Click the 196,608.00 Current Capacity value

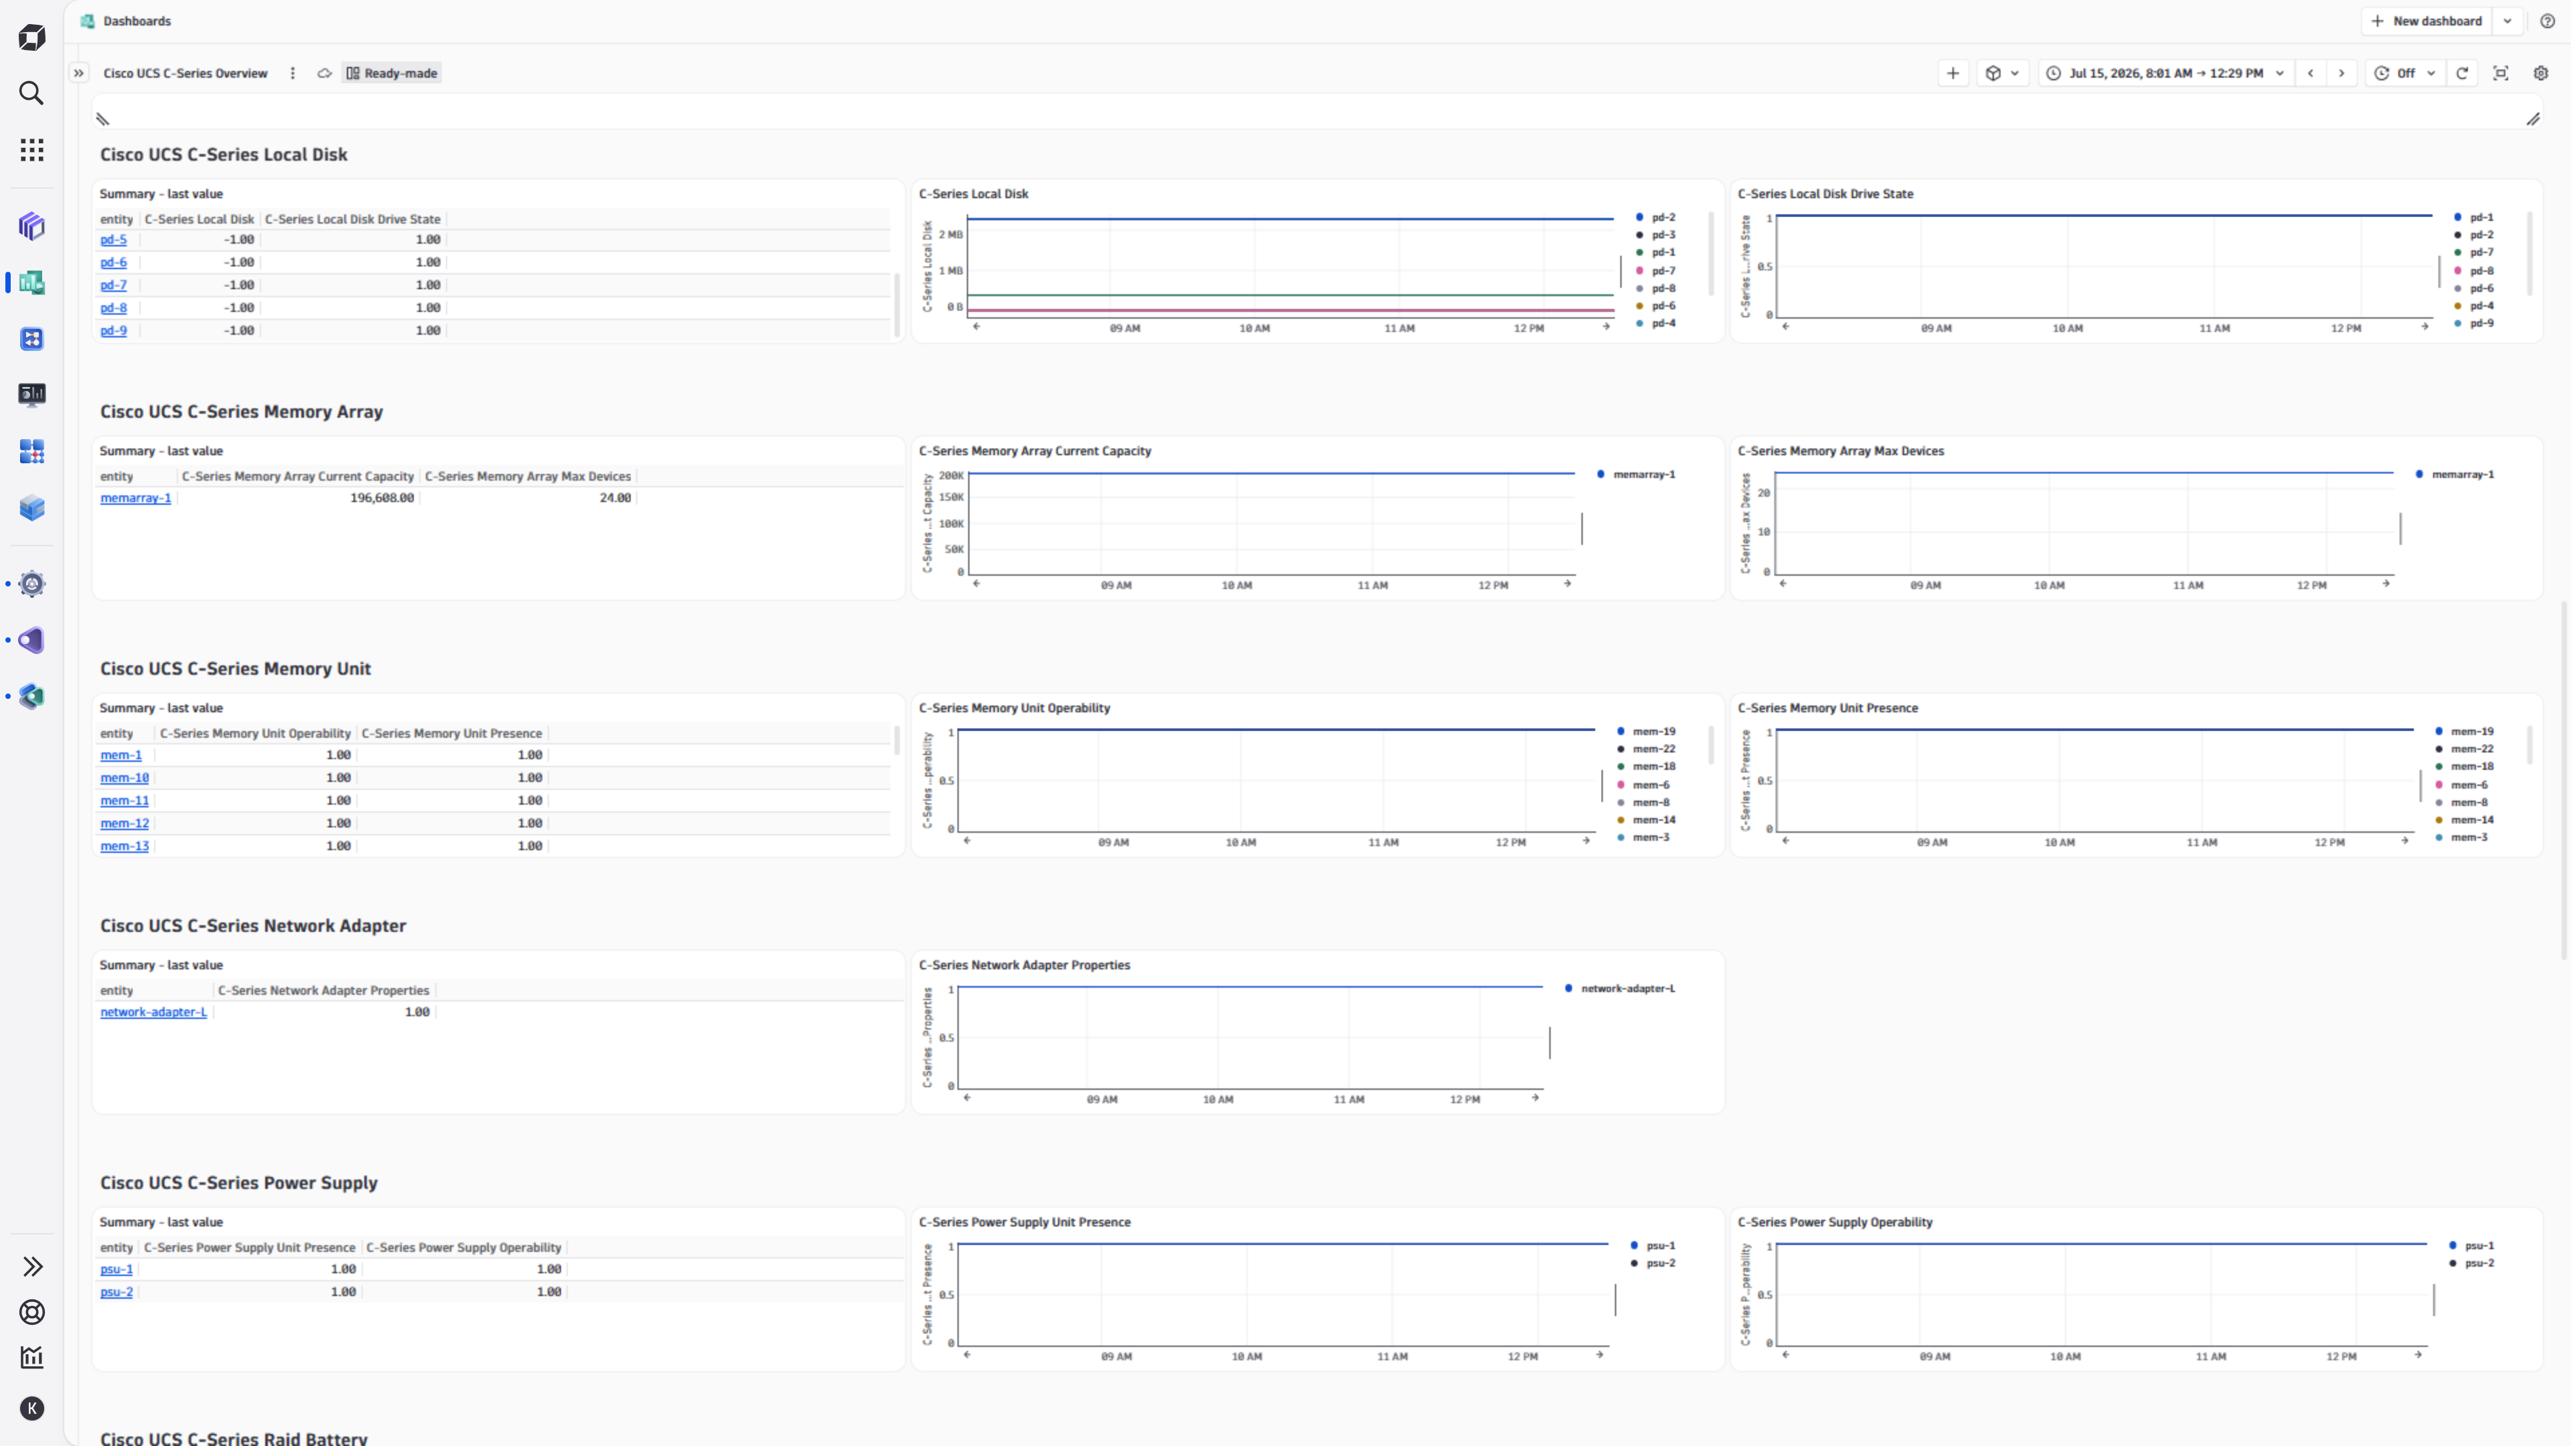click(381, 498)
